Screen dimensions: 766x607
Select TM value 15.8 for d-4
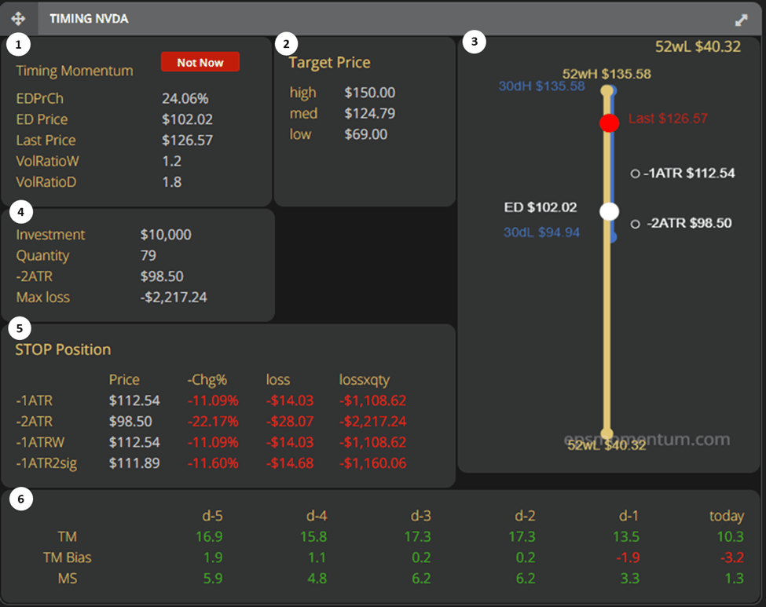(313, 536)
